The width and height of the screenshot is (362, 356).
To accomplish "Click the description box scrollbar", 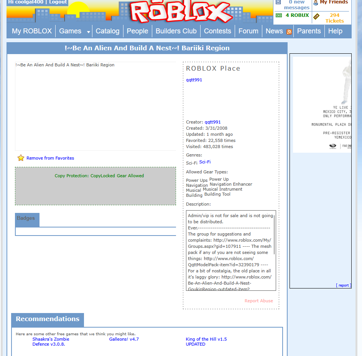I will pos(274,235).
